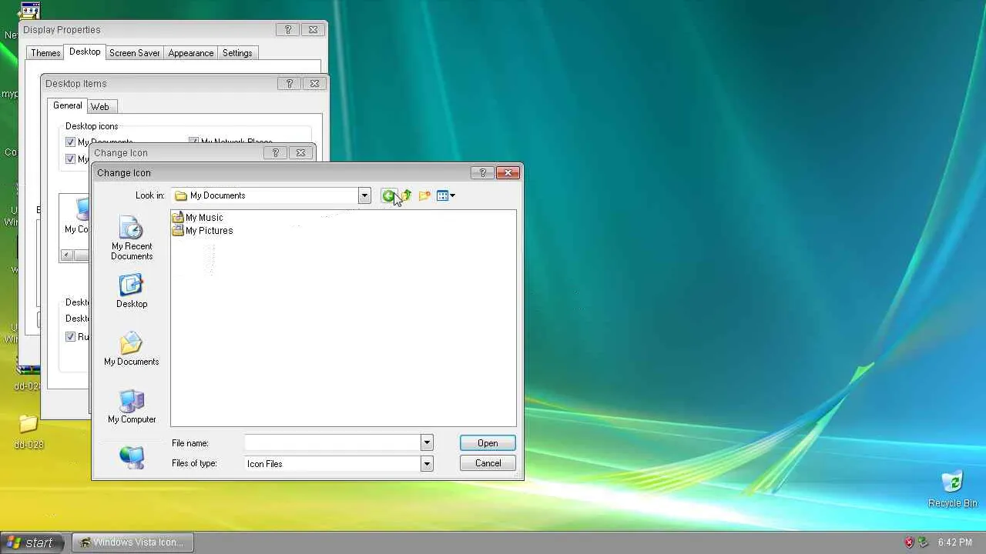Click the Open button
The width and height of the screenshot is (986, 554).
[488, 443]
